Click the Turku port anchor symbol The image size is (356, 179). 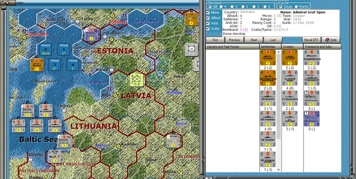tap(78, 21)
